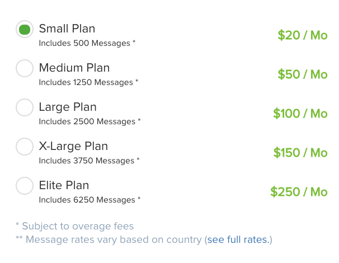339x263 pixels.
Task: Click the $250 / Mo price
Action: pos(299,192)
